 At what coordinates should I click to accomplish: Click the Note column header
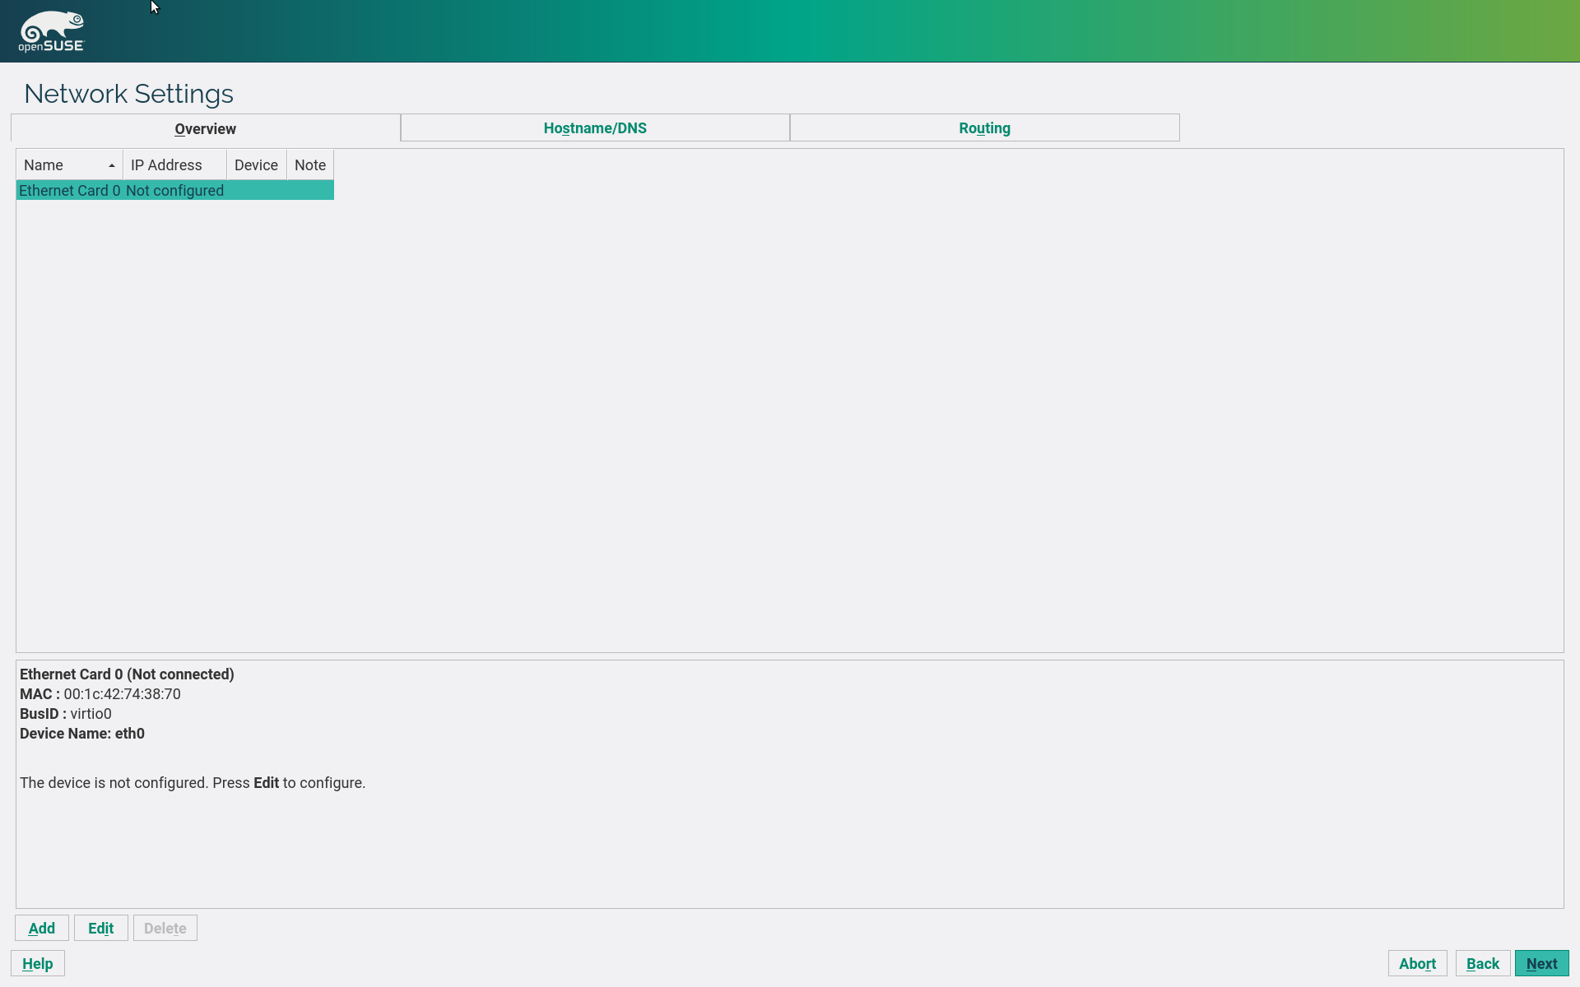pyautogui.click(x=309, y=165)
